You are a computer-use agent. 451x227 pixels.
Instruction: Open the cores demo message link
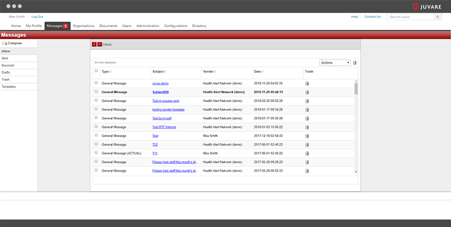tap(161, 83)
